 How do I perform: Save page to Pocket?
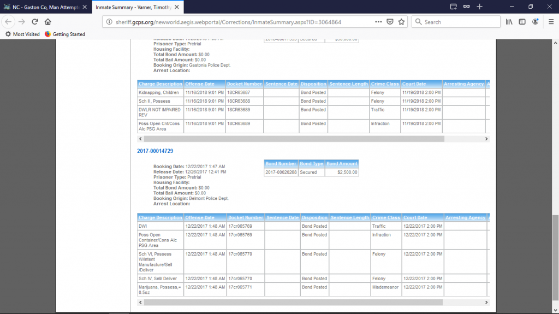(390, 22)
